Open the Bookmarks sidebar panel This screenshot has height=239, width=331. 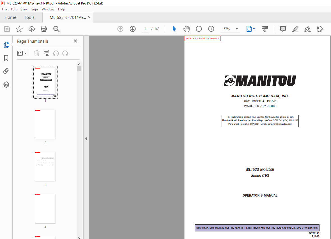6,58
